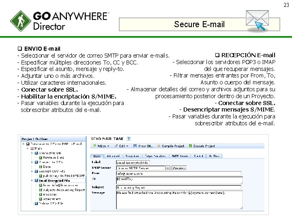
Task: Click the green element icon for public key
Action: 41,176
